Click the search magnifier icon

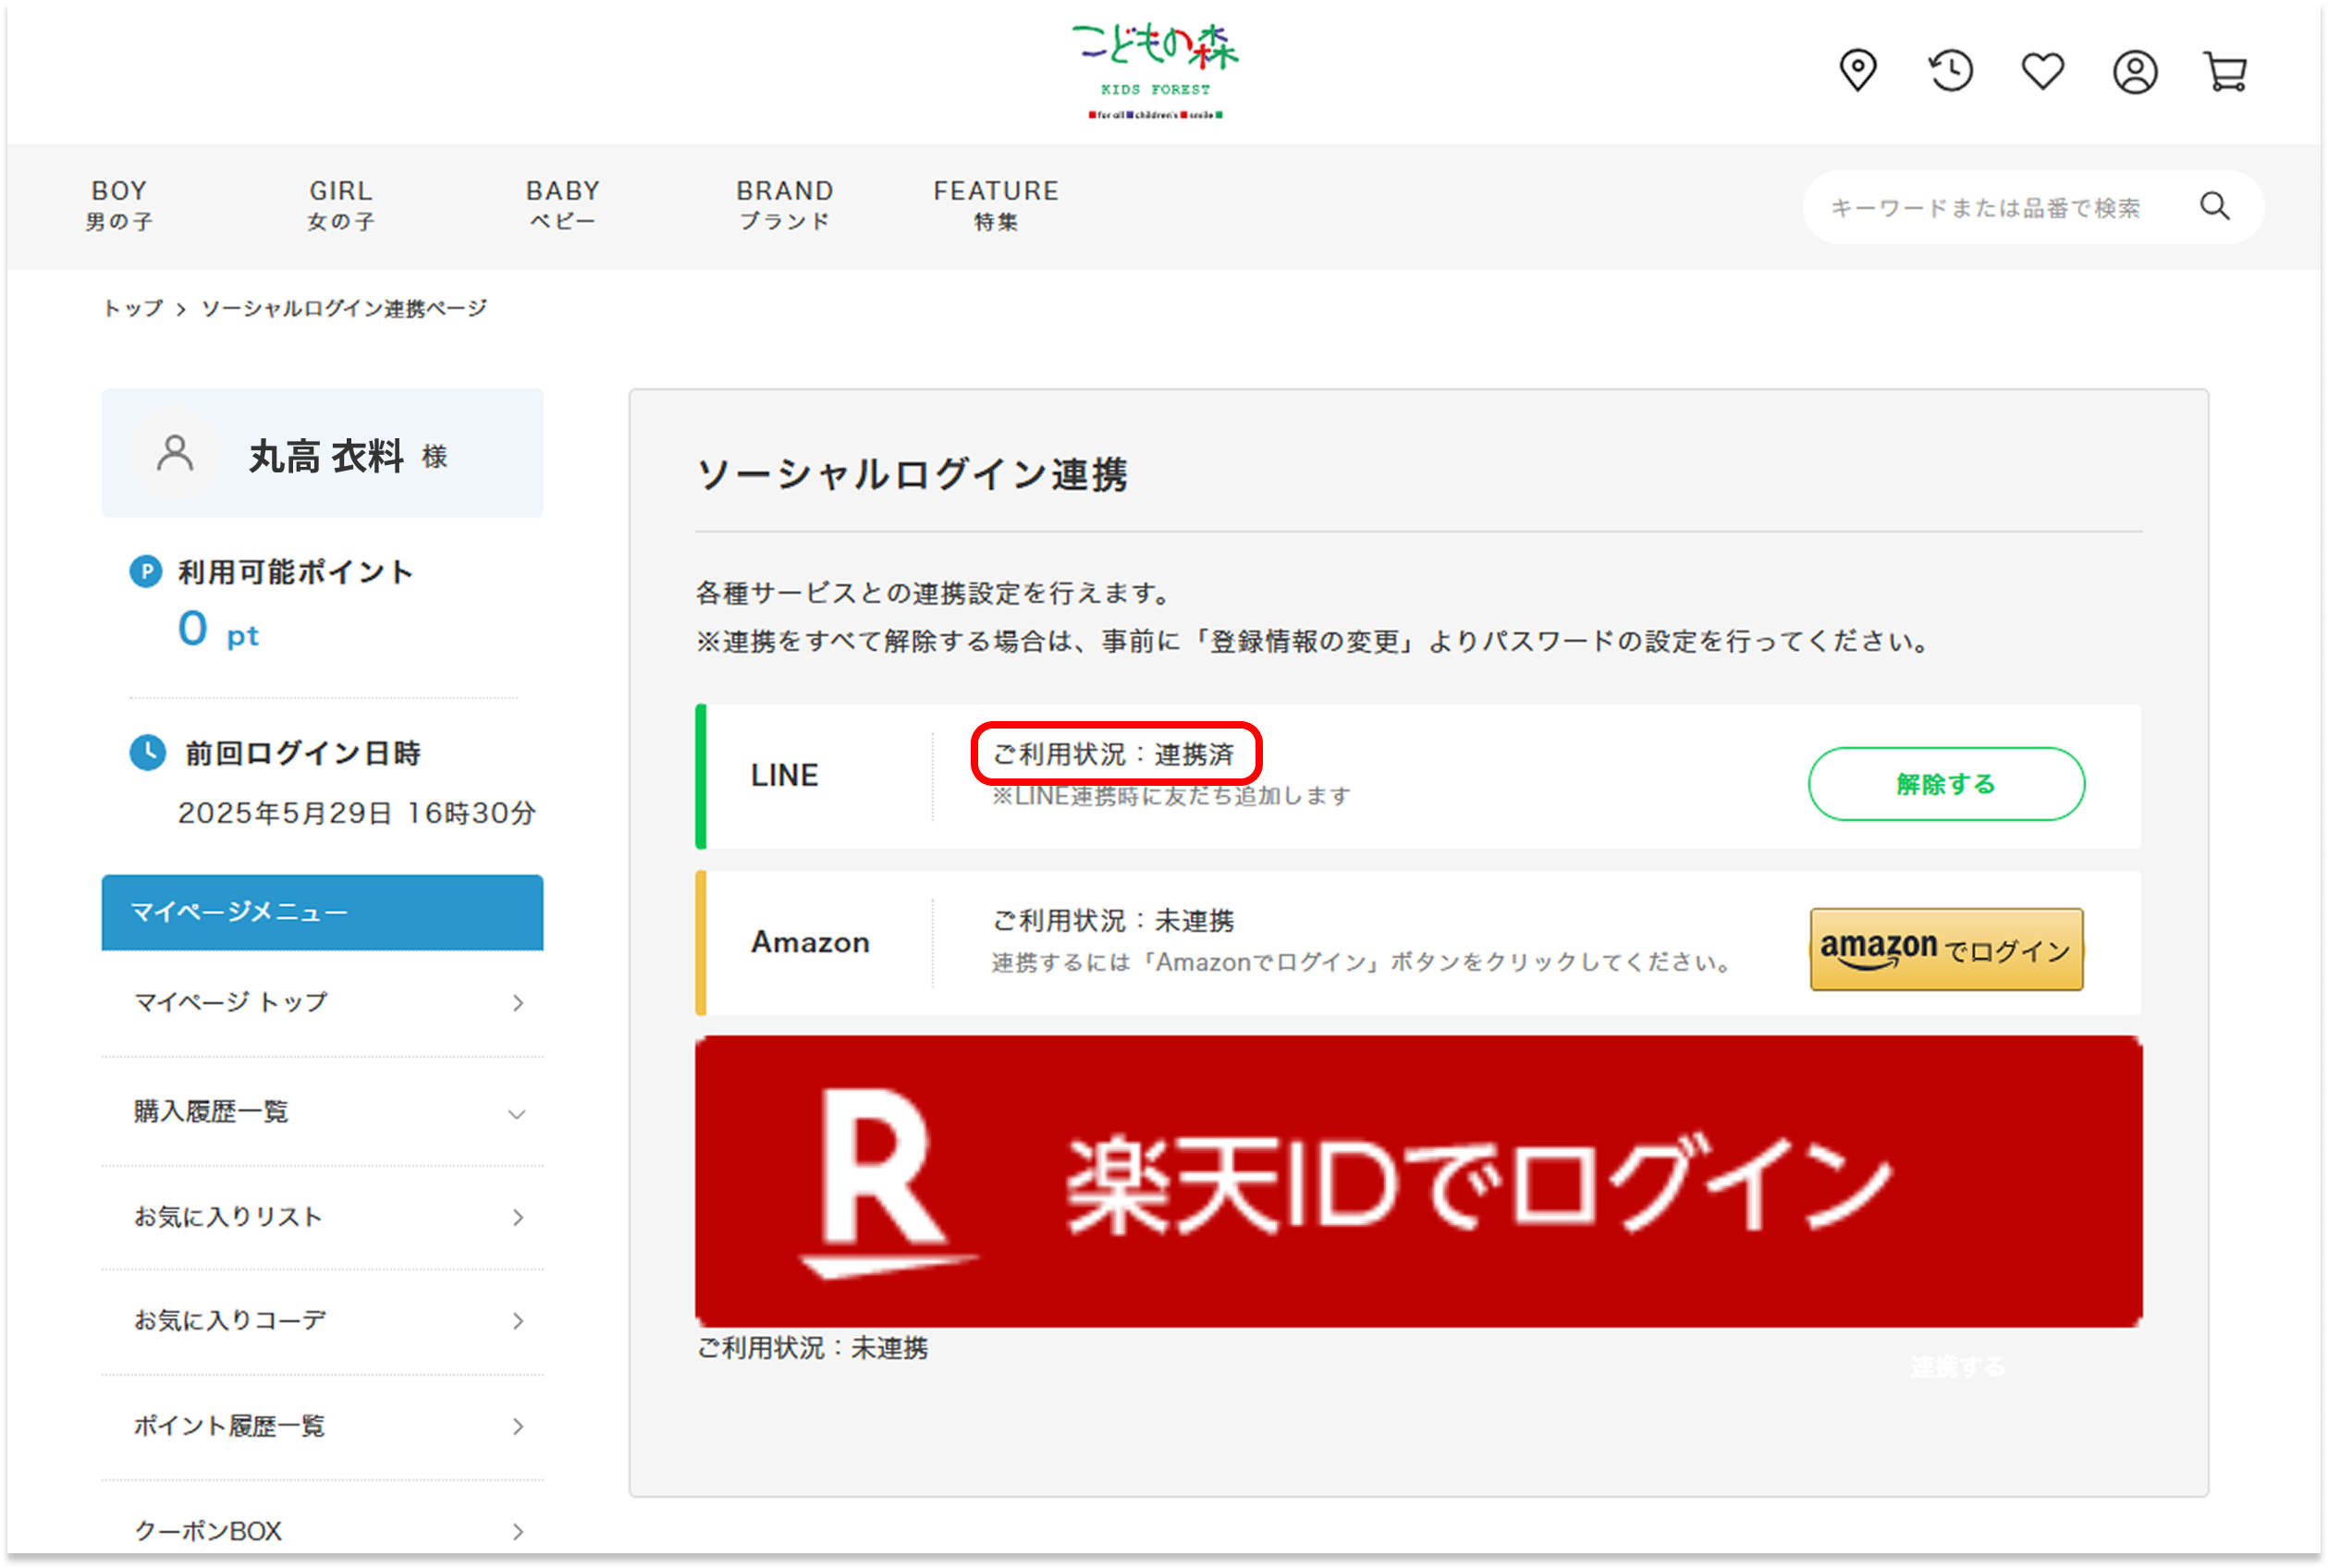(x=2214, y=206)
